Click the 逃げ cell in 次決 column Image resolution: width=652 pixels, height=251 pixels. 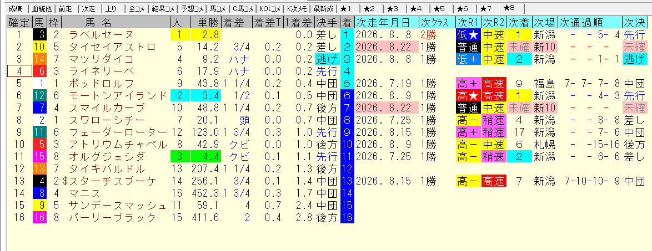pos(635,59)
